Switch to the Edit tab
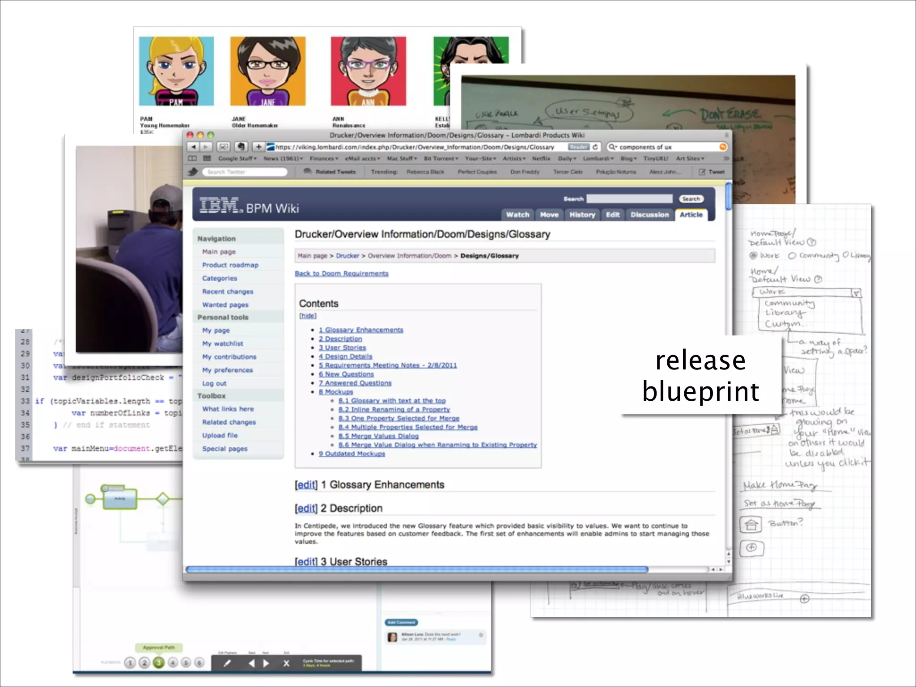Image resolution: width=916 pixels, height=687 pixels. pyautogui.click(x=613, y=215)
